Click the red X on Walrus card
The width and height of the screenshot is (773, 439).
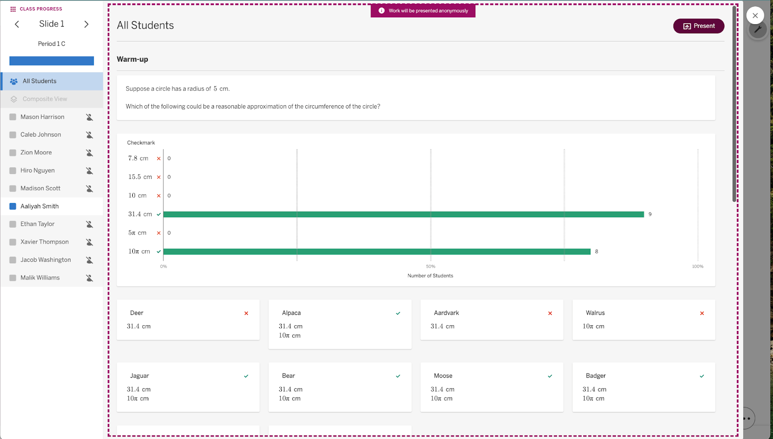(702, 314)
